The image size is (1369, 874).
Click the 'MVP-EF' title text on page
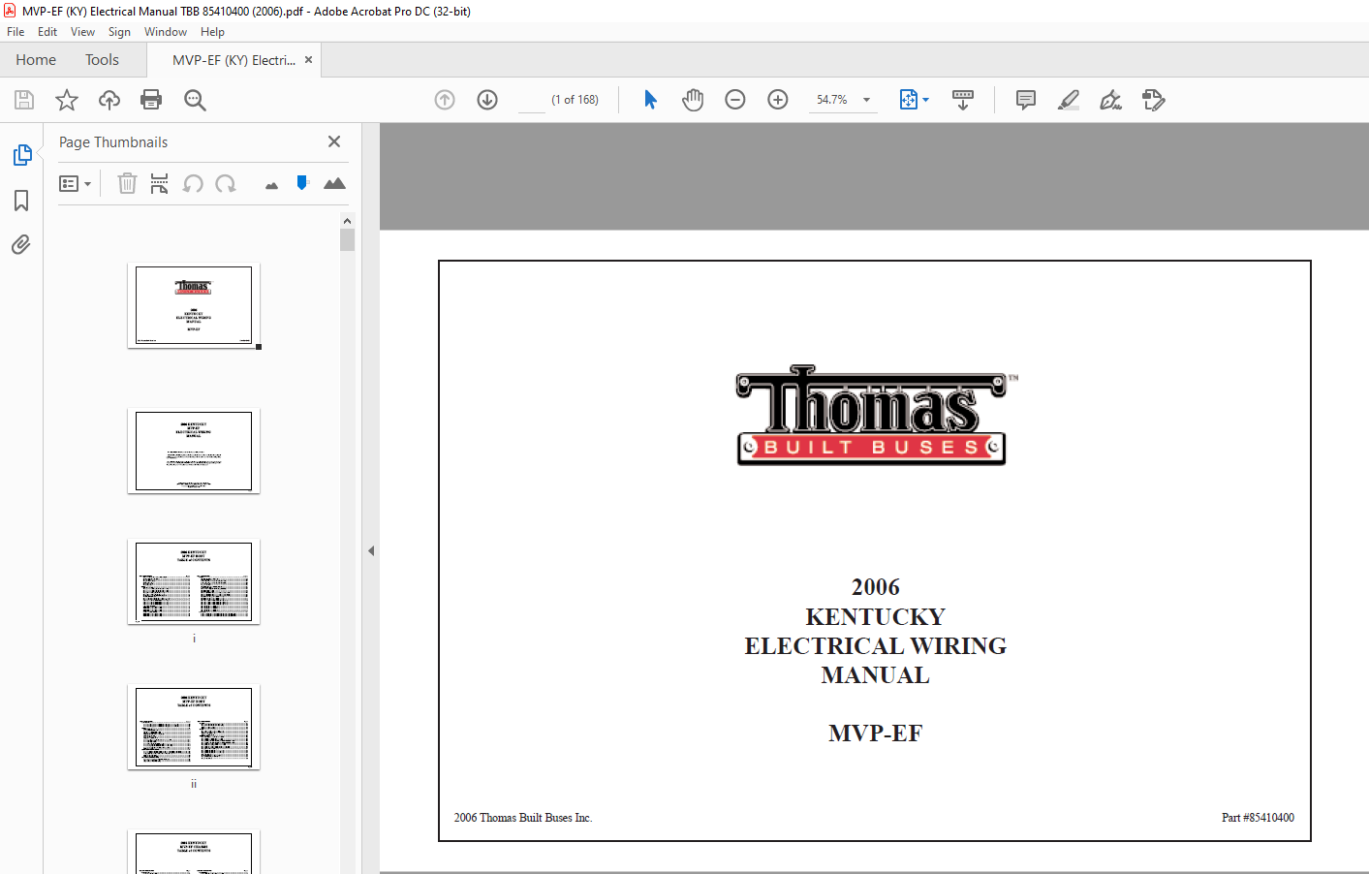click(x=876, y=734)
